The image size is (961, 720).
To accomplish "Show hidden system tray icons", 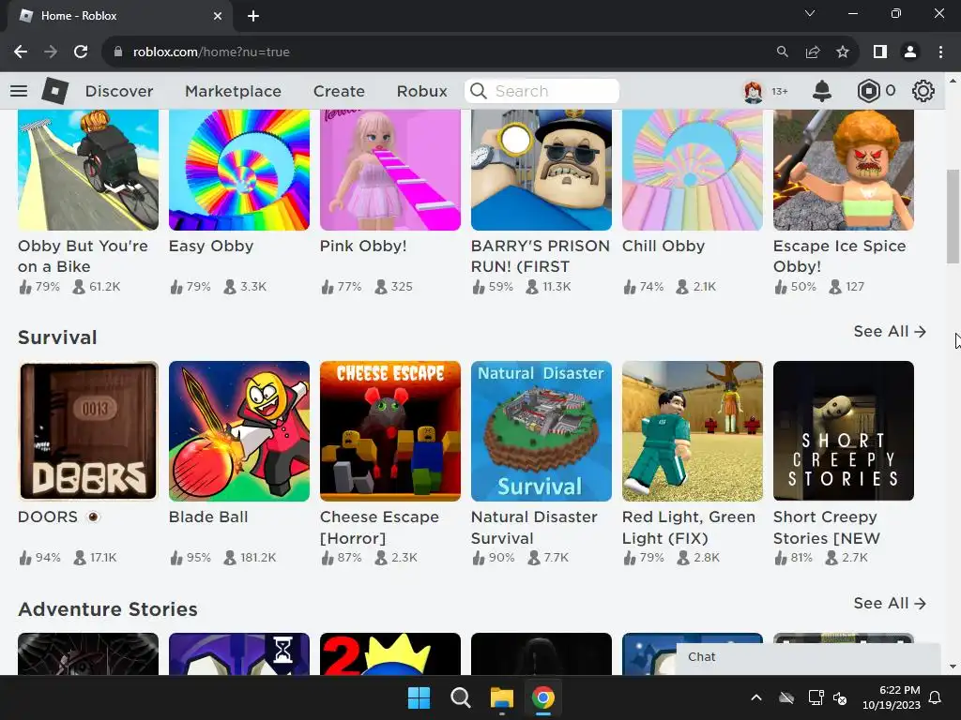I will pos(756,697).
